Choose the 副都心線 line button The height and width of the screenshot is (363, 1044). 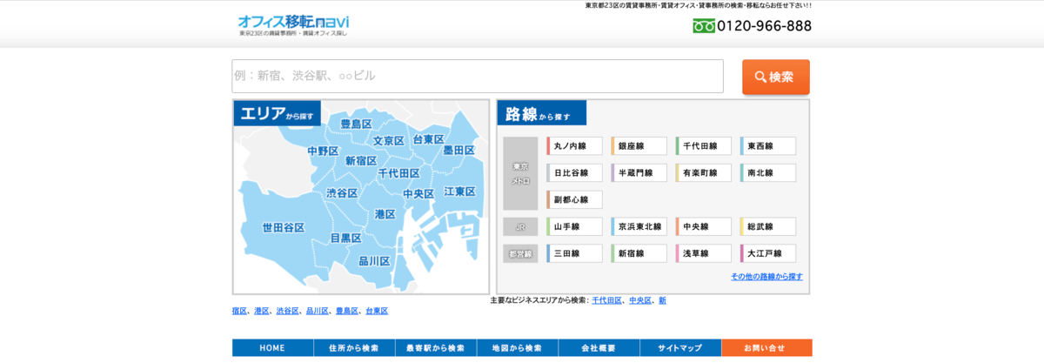click(x=574, y=199)
